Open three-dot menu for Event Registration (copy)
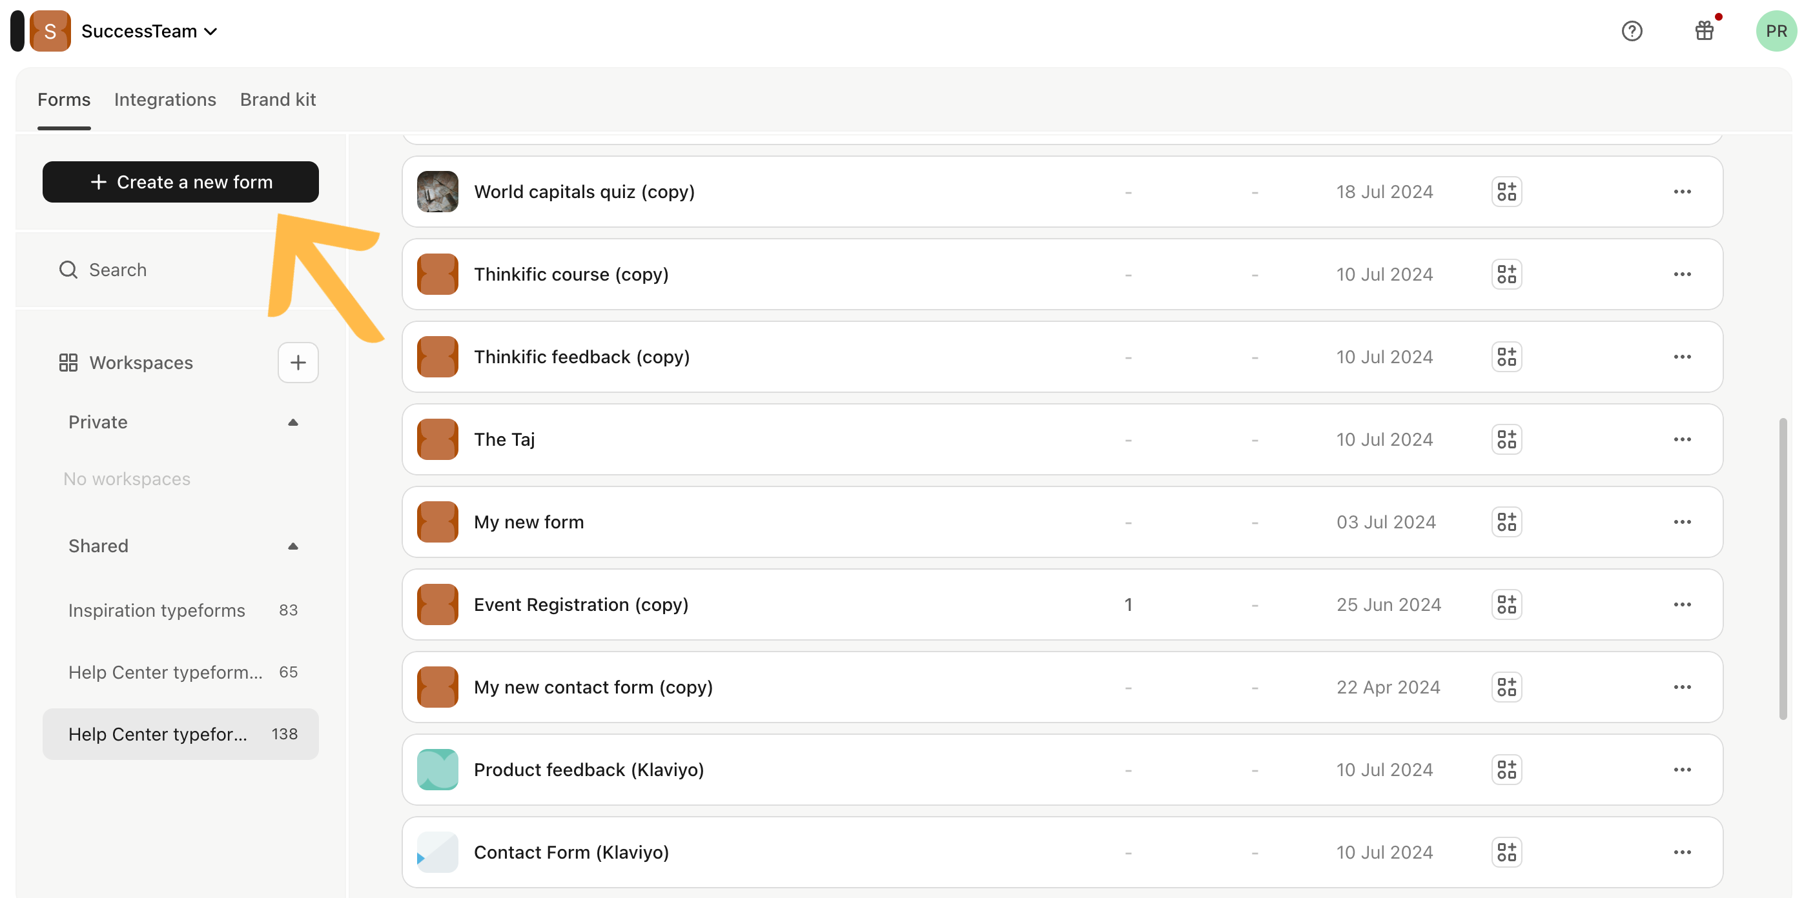Image resolution: width=1804 pixels, height=898 pixels. point(1681,604)
